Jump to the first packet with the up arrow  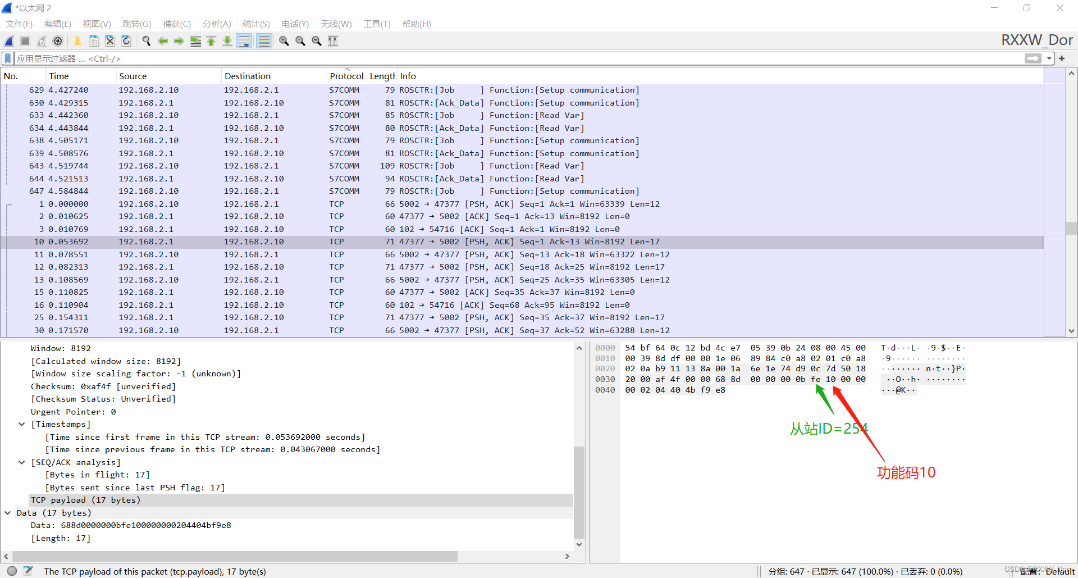[211, 40]
